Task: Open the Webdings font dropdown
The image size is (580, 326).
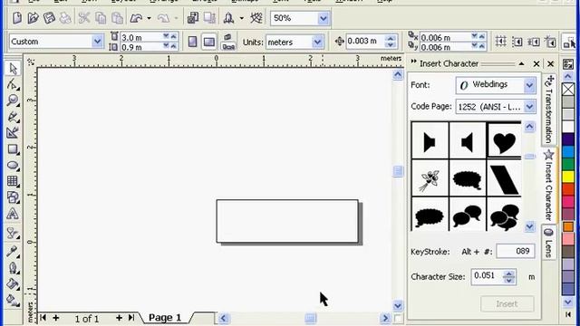Action: pyautogui.click(x=529, y=85)
